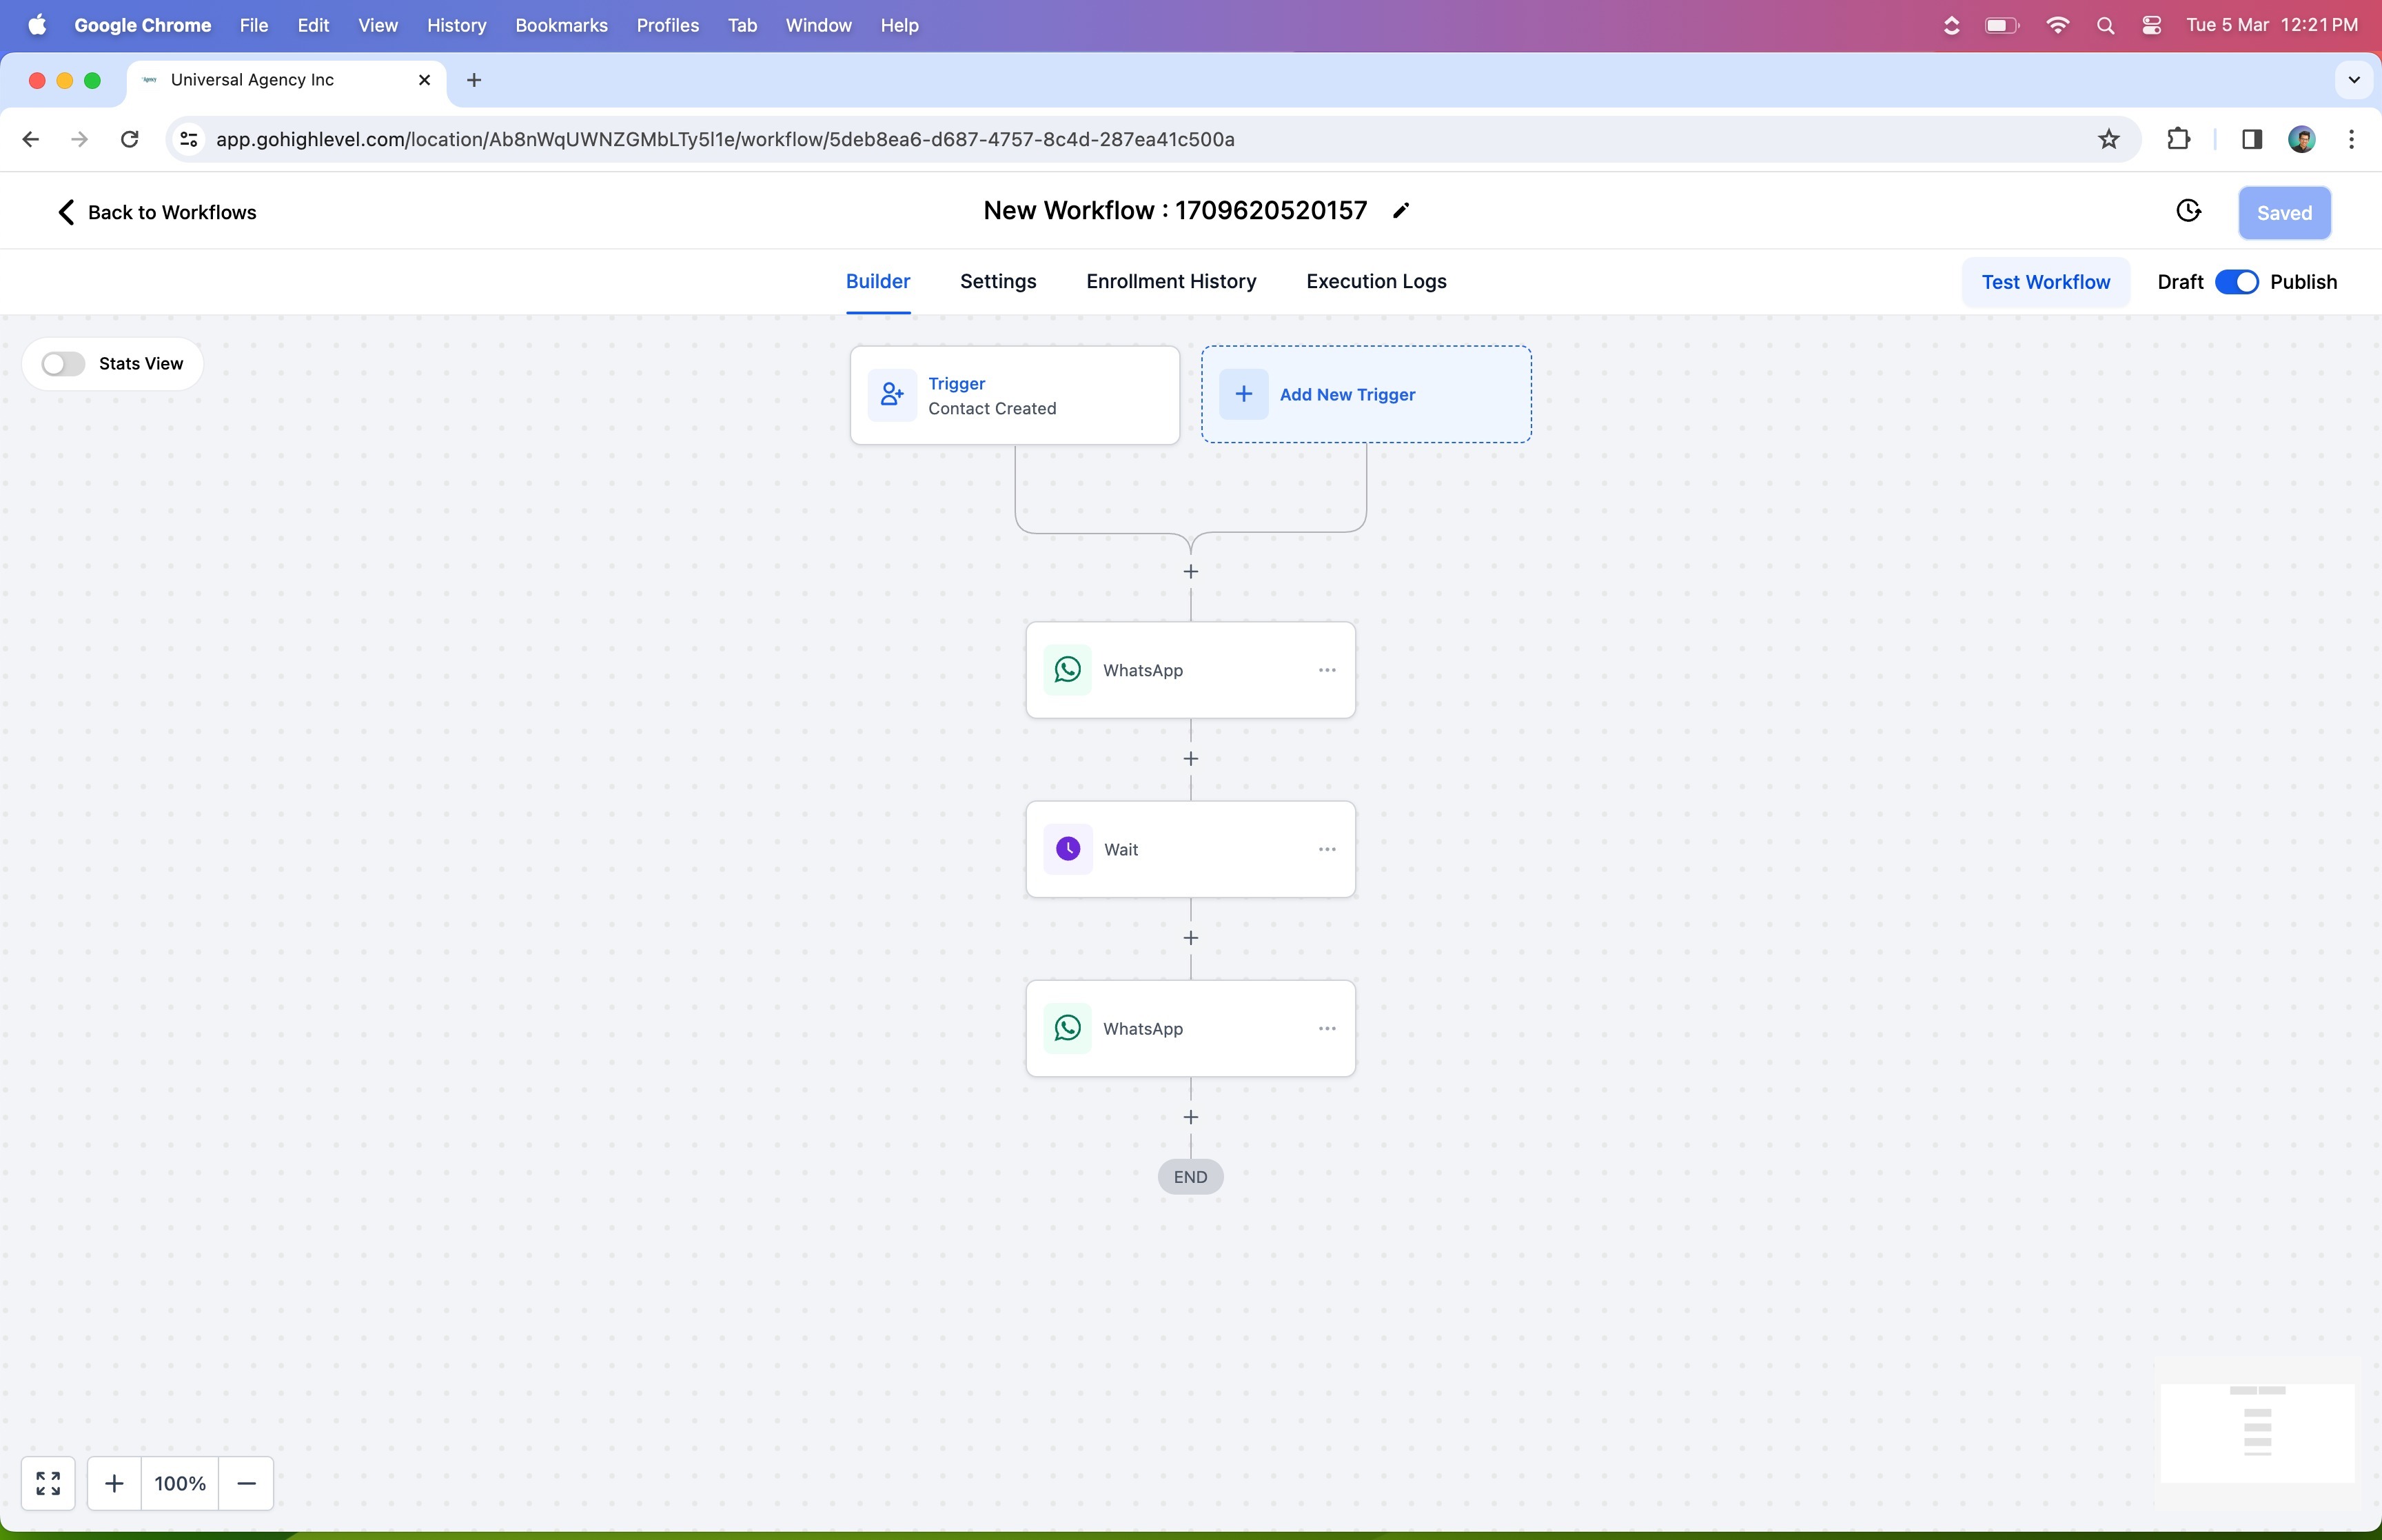Click the Contact Created trigger icon

(x=892, y=395)
